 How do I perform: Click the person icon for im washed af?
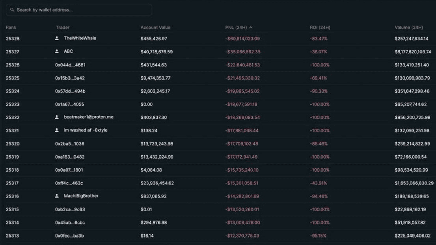coord(57,130)
